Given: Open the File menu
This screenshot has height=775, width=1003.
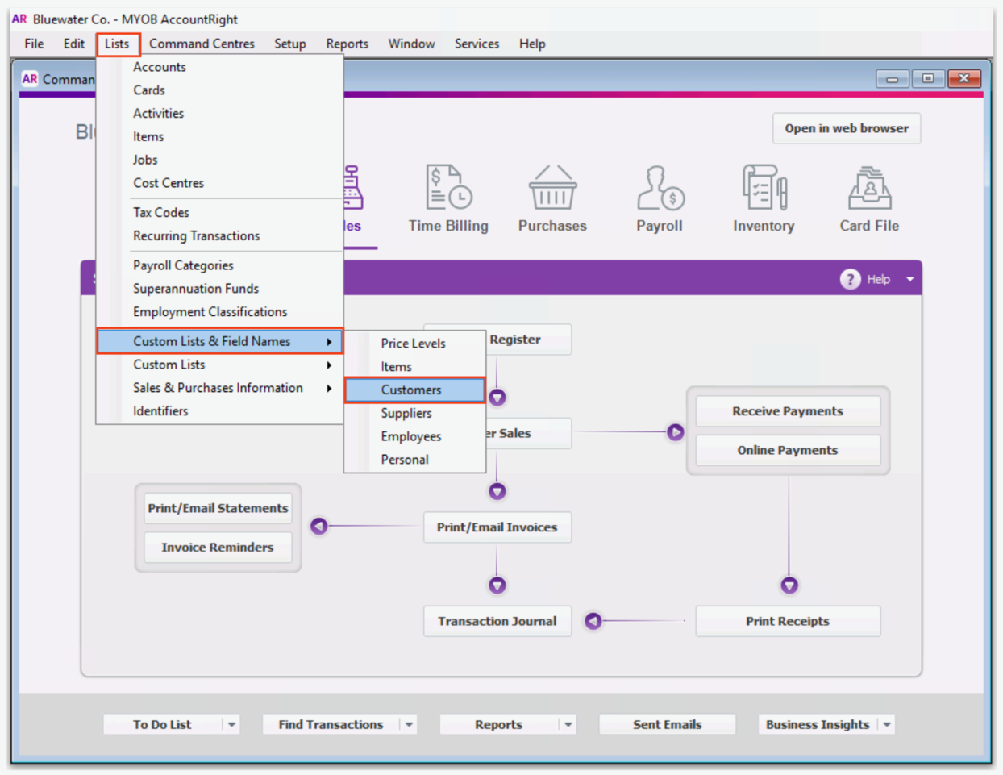Looking at the screenshot, I should pos(34,44).
